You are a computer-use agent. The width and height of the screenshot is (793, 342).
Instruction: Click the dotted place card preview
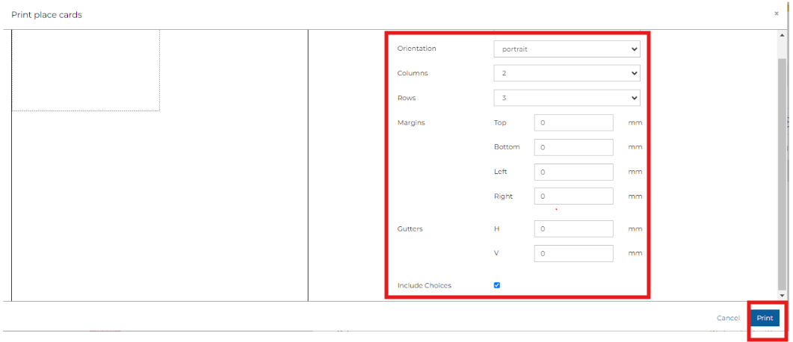pyautogui.click(x=85, y=71)
